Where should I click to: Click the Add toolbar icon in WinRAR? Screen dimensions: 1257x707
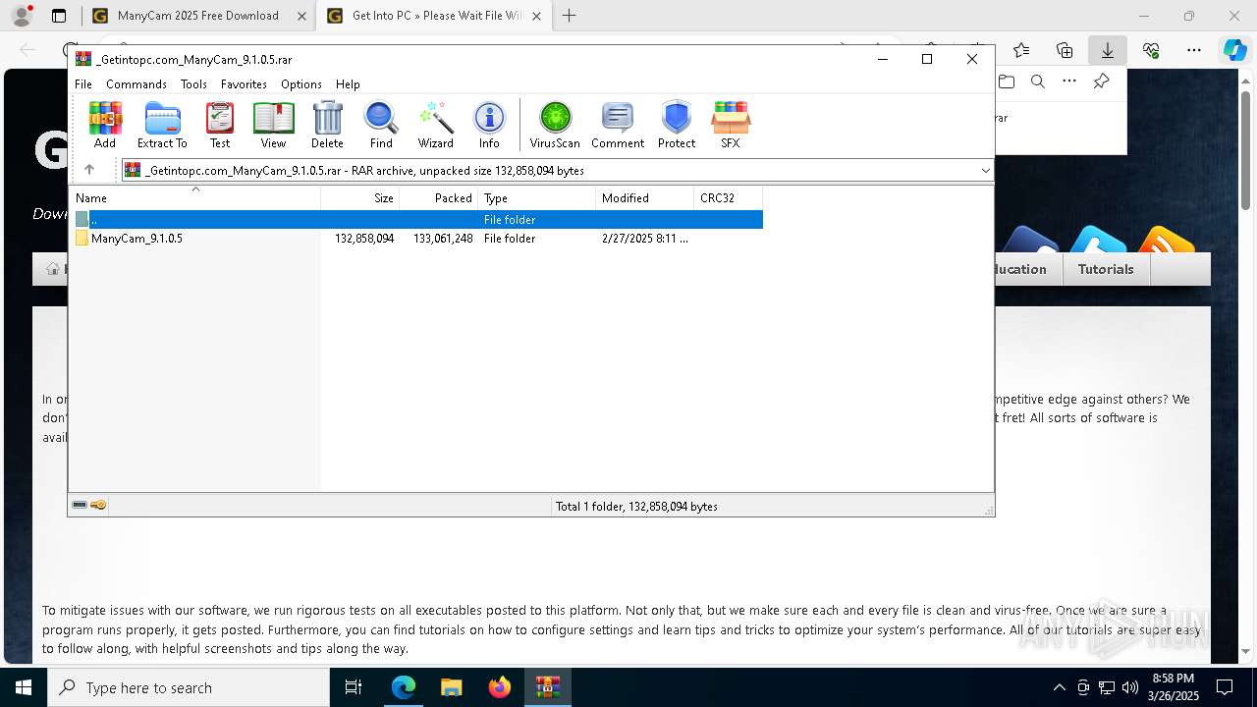(x=105, y=126)
